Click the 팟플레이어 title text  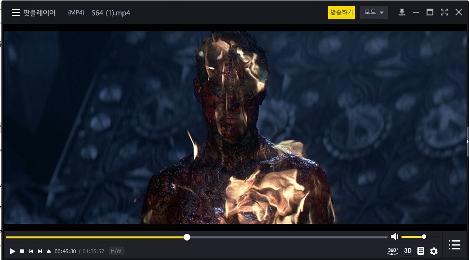point(40,13)
